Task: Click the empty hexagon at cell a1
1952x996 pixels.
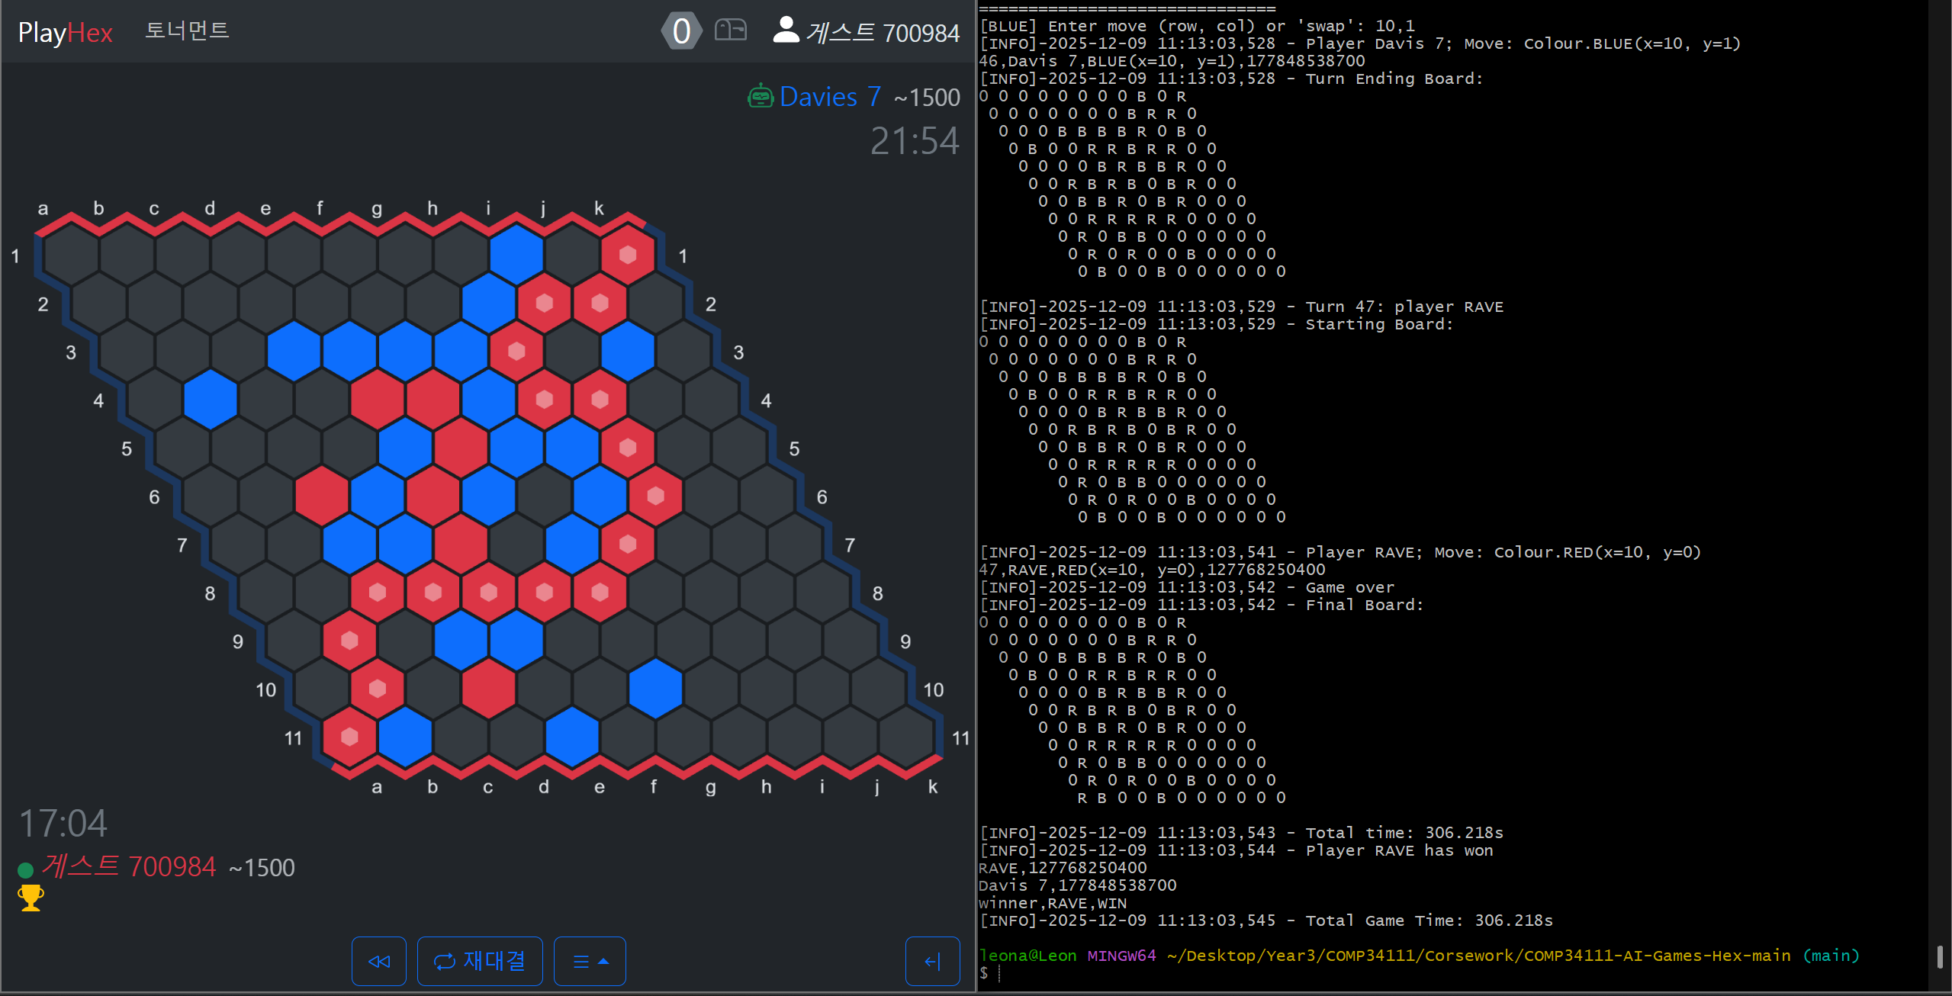Action: tap(71, 255)
